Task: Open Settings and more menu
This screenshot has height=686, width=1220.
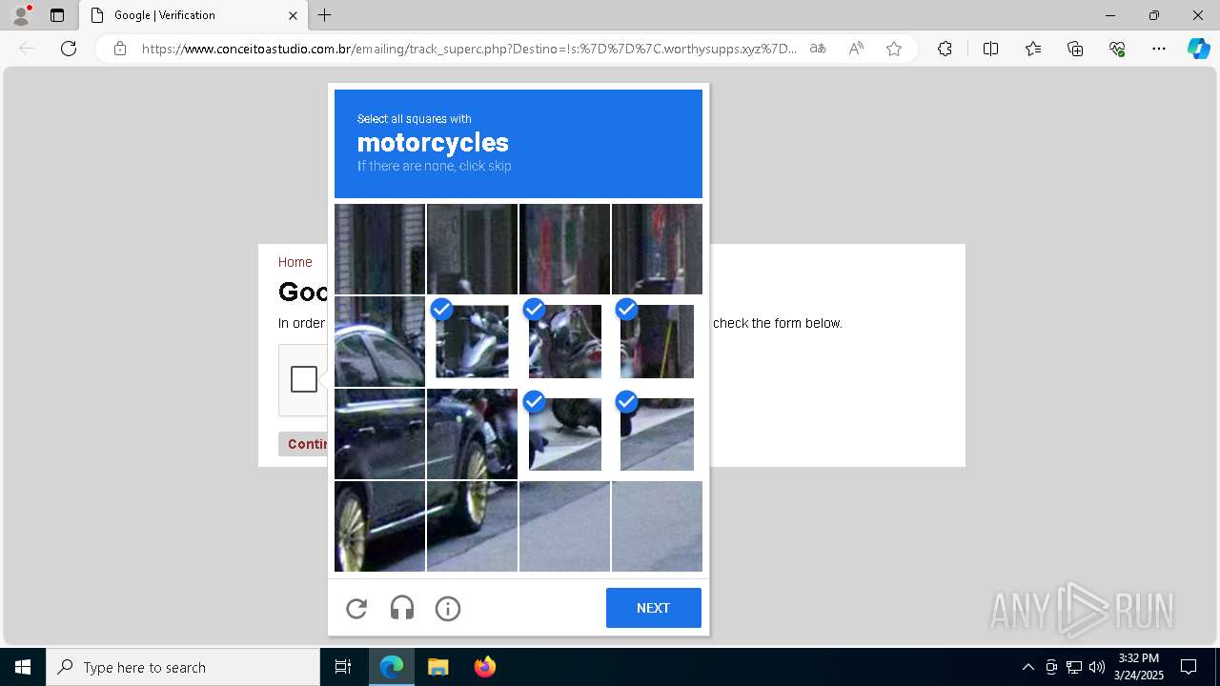Action: 1159,49
